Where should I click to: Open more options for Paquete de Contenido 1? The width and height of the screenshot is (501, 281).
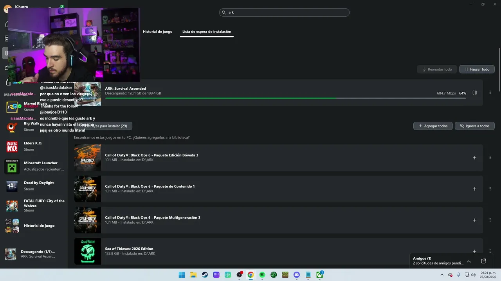point(490,189)
